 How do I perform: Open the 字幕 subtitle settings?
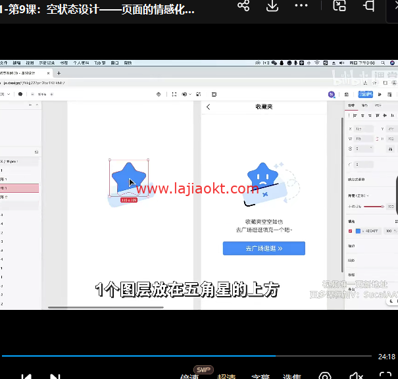click(261, 376)
